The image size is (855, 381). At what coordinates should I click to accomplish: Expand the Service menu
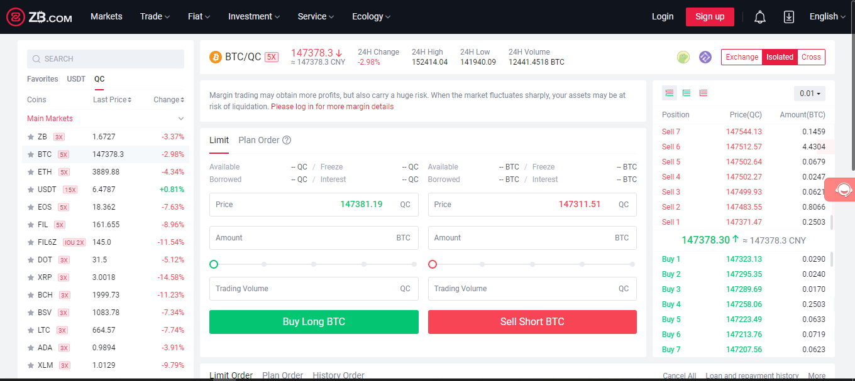(316, 17)
